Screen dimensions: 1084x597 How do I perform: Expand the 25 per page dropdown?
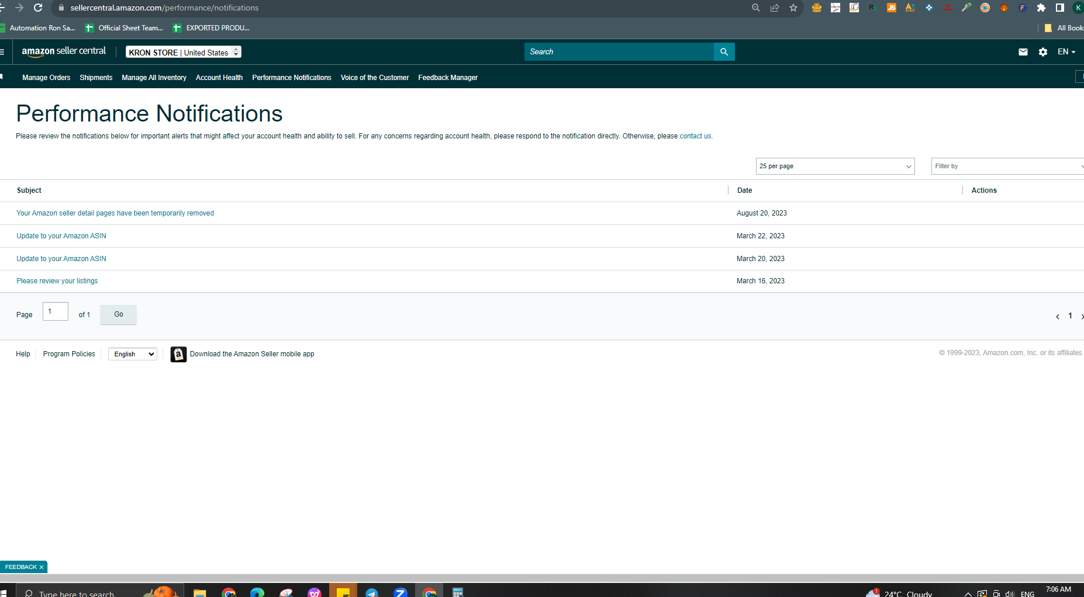pyautogui.click(x=835, y=166)
